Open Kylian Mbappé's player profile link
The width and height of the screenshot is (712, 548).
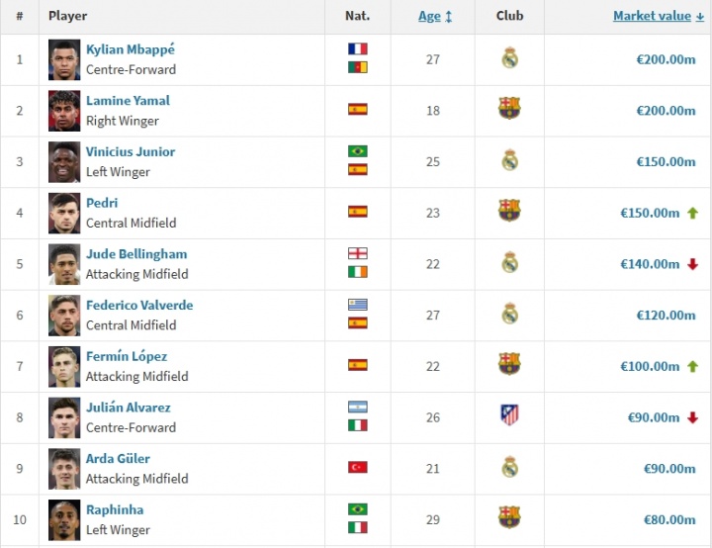point(130,49)
